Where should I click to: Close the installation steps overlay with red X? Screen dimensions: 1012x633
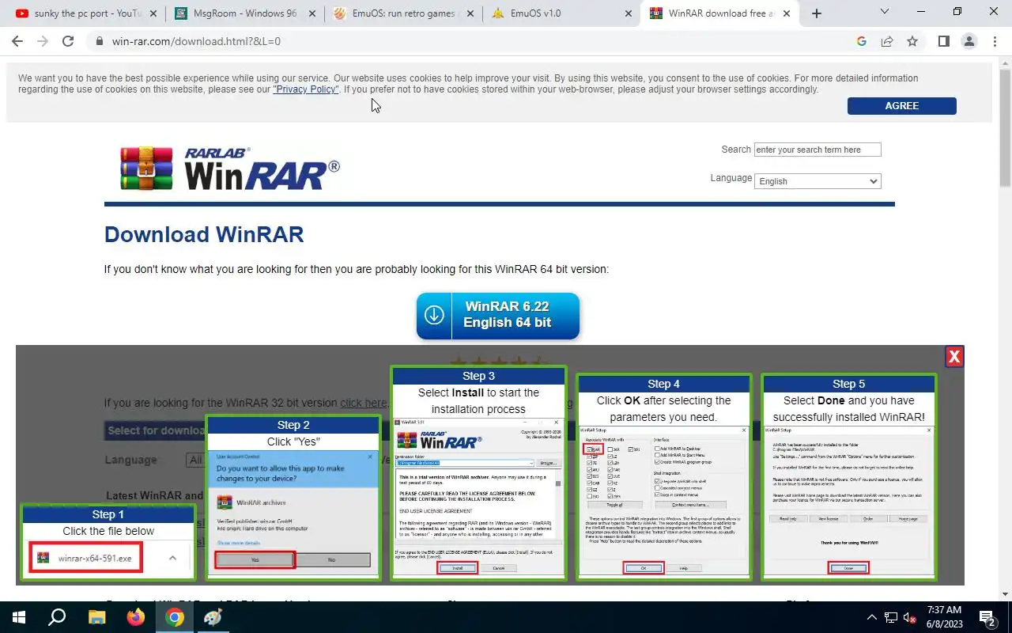point(954,357)
